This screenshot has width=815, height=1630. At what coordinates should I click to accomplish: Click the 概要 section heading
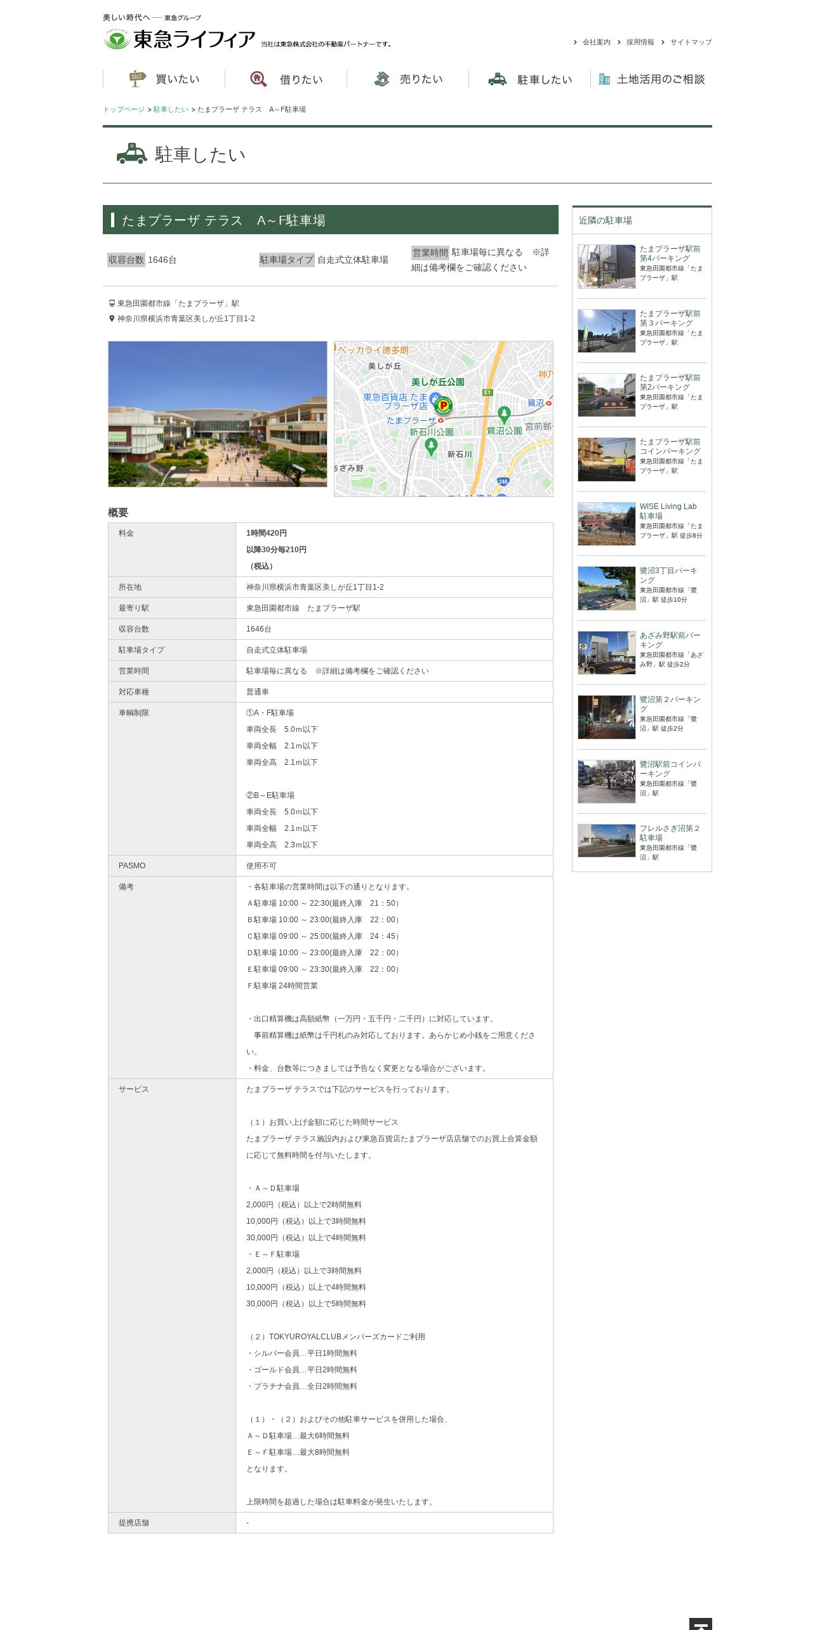(x=118, y=513)
